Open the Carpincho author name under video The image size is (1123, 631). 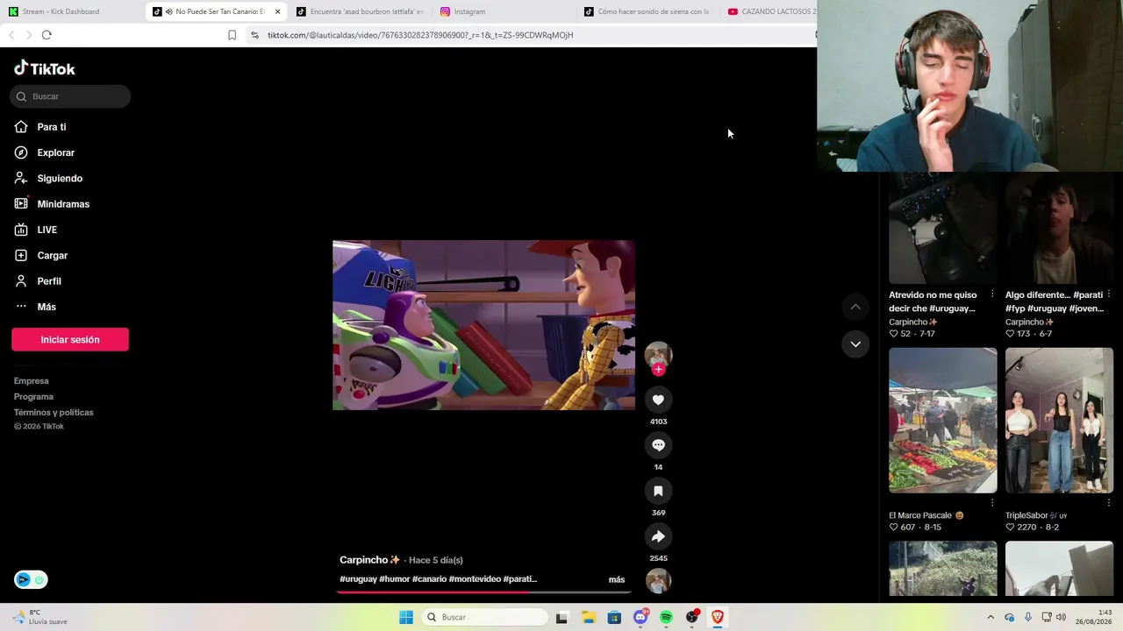(x=369, y=560)
